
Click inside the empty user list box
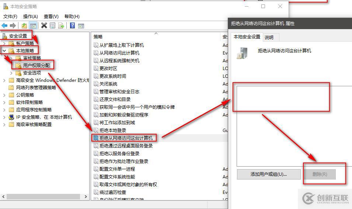[294, 126]
